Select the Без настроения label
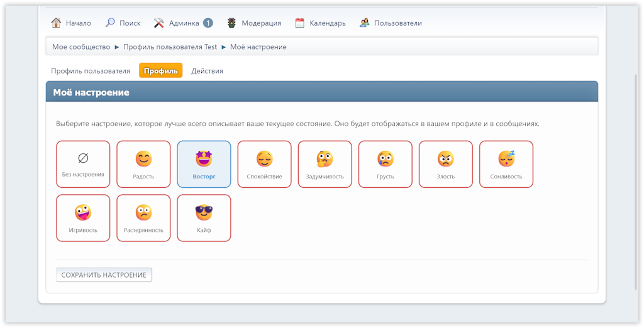 pyautogui.click(x=83, y=175)
